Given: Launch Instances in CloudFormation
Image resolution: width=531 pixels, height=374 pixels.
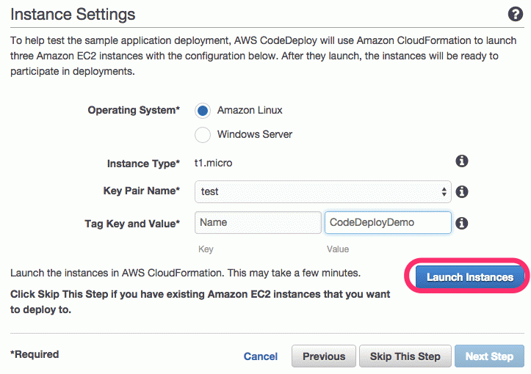Looking at the screenshot, I should coord(470,277).
